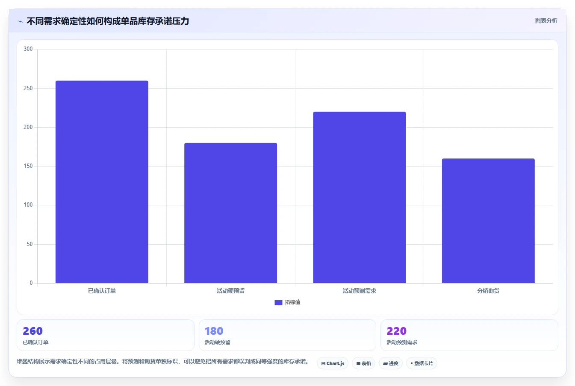
Task: Click the Chart.js tag chip
Action: coord(333,363)
